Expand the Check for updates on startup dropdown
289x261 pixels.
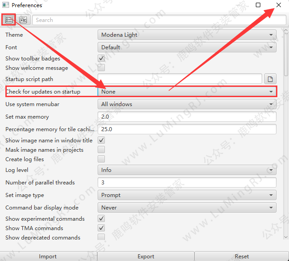tap(187, 91)
